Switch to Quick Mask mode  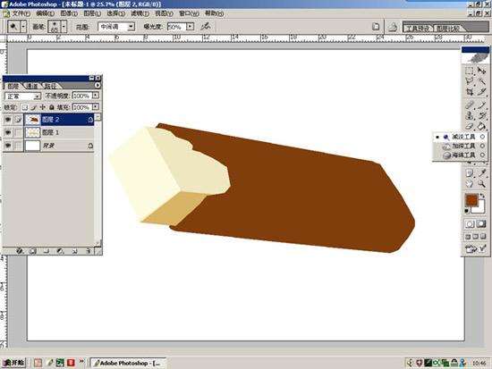pos(481,223)
